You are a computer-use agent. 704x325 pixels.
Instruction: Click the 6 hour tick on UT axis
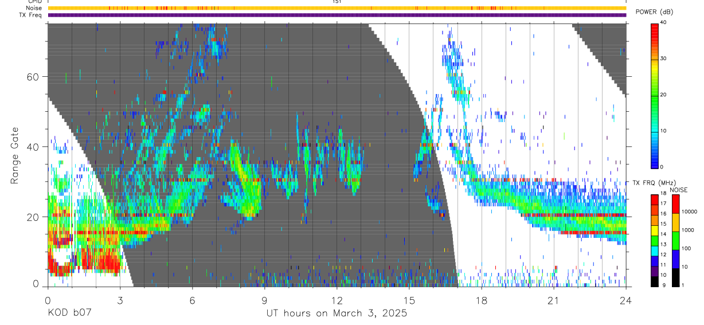click(x=192, y=300)
